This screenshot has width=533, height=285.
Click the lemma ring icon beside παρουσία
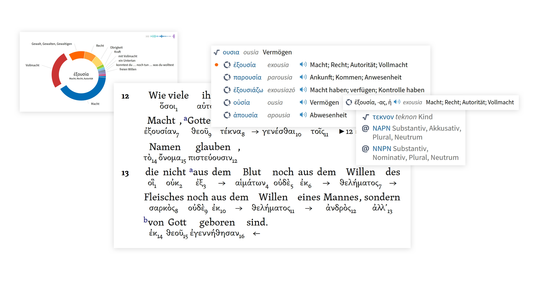point(227,77)
